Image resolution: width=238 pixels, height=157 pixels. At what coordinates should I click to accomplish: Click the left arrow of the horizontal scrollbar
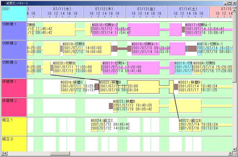(3, 153)
